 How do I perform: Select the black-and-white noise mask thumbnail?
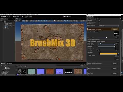point(22,71)
